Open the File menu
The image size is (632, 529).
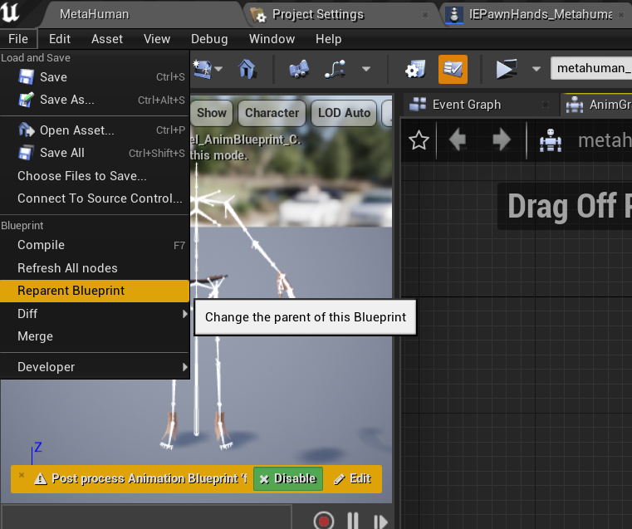(18, 39)
